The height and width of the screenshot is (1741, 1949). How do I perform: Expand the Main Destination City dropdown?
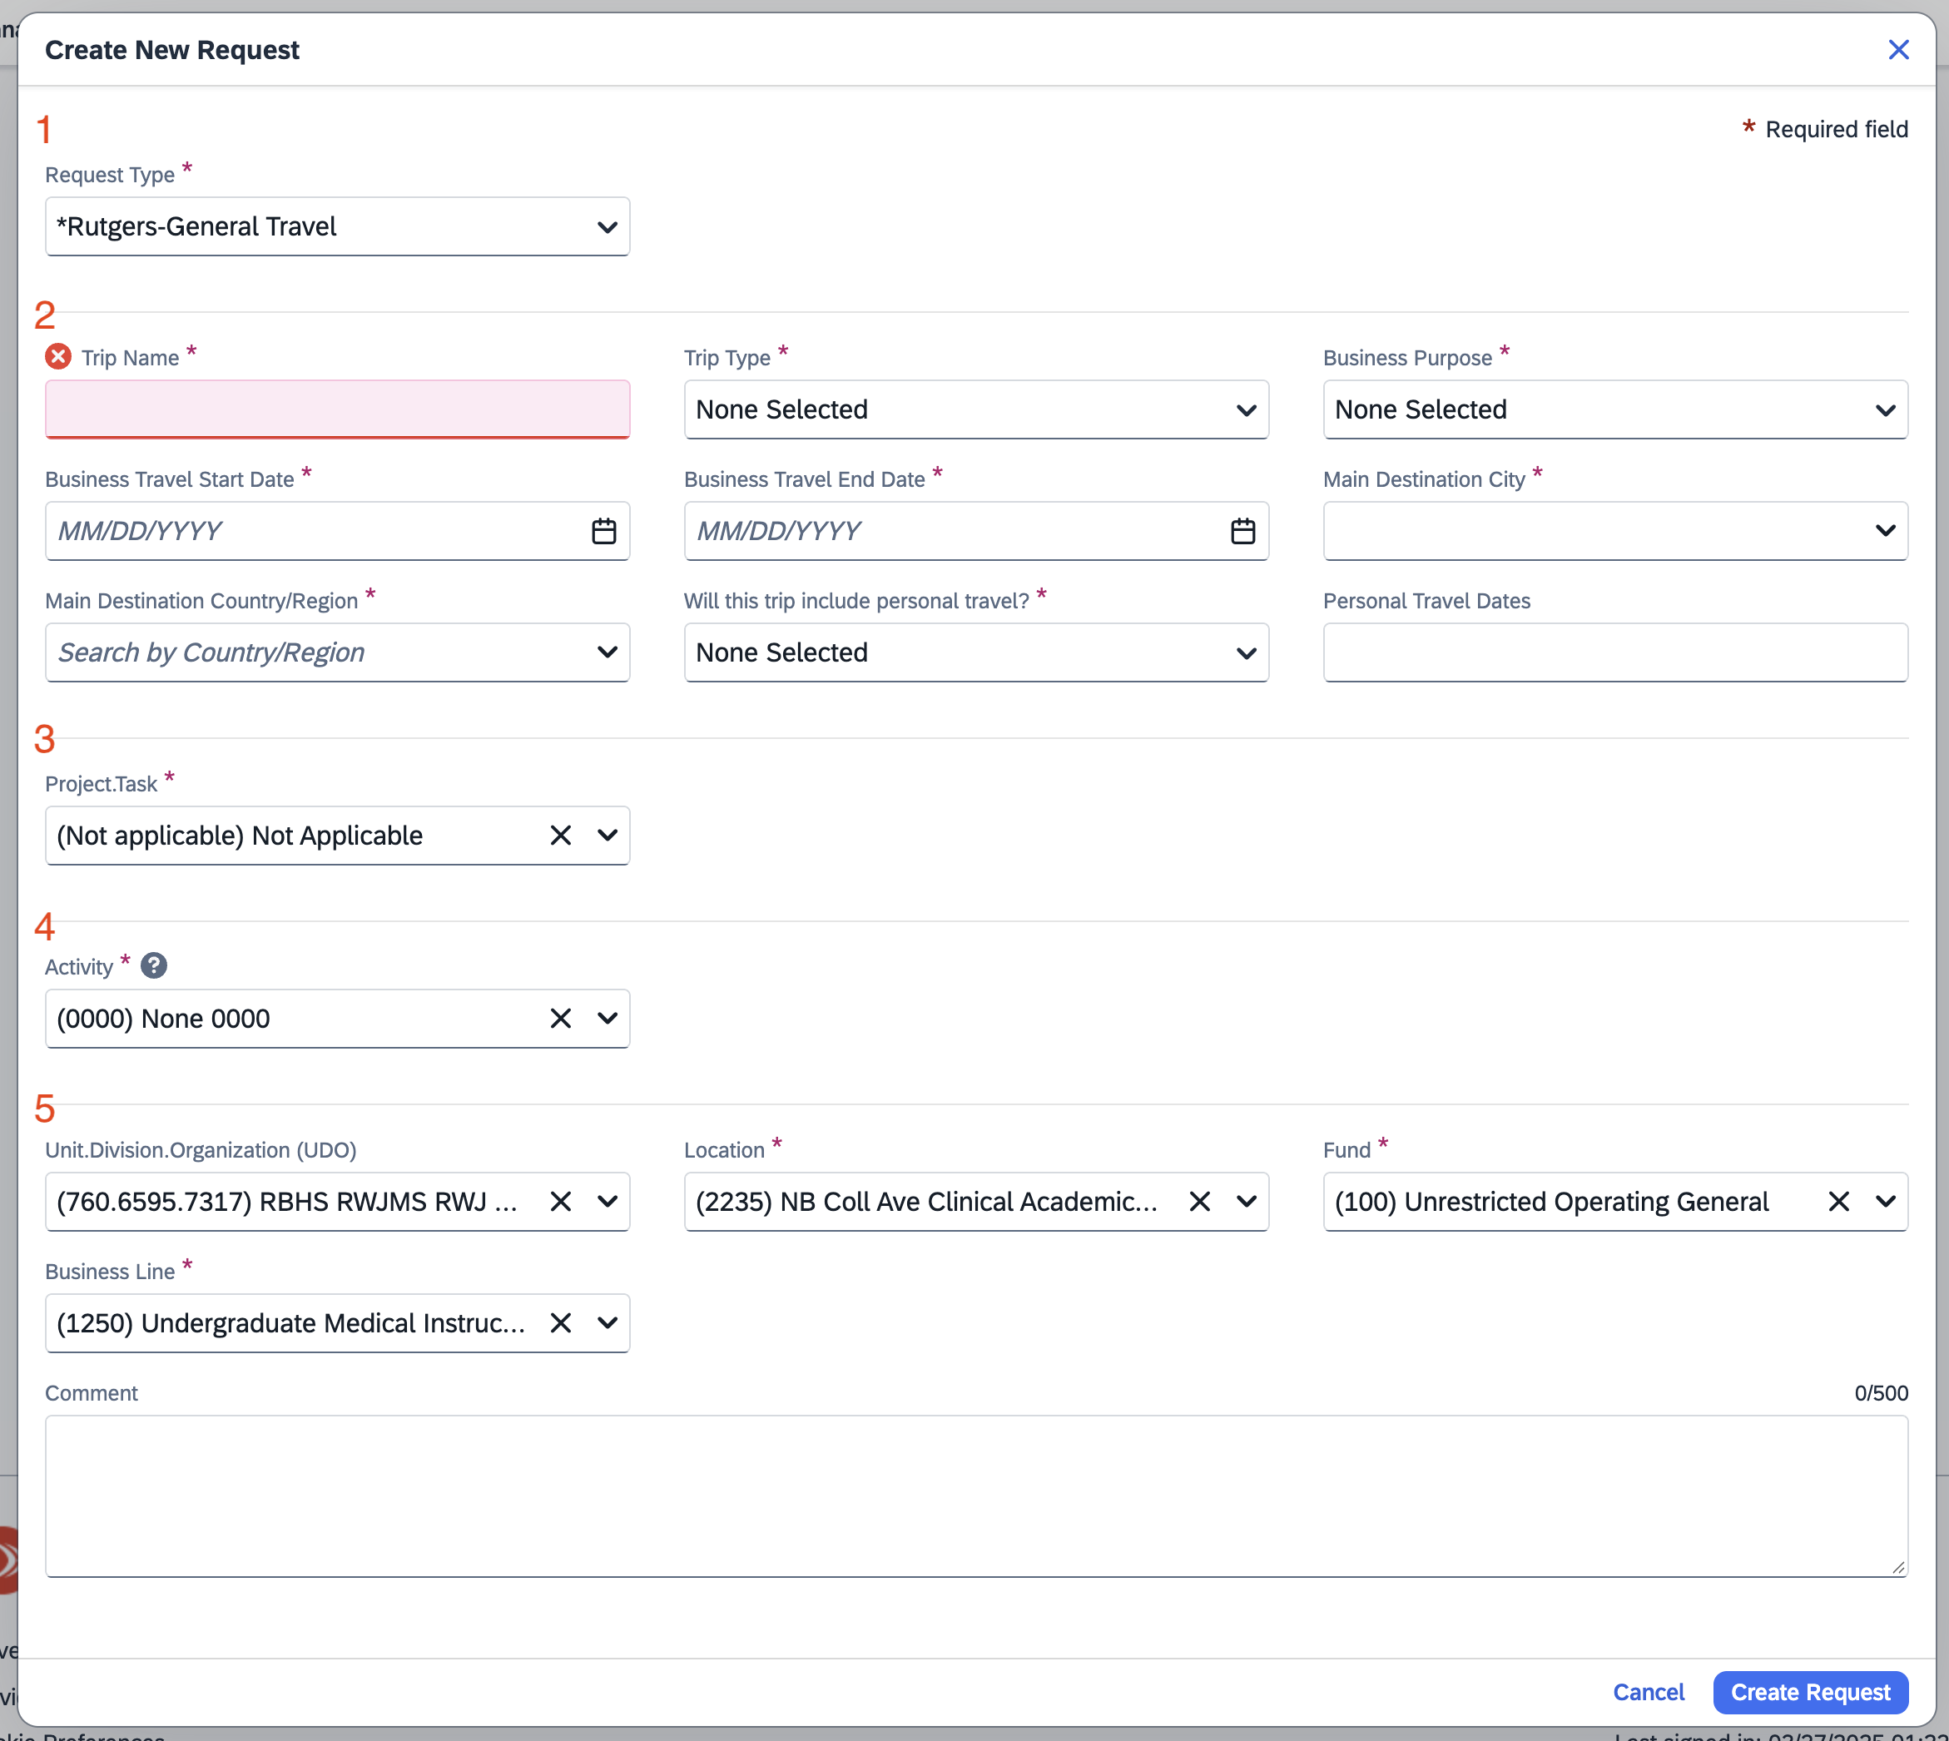(1614, 531)
